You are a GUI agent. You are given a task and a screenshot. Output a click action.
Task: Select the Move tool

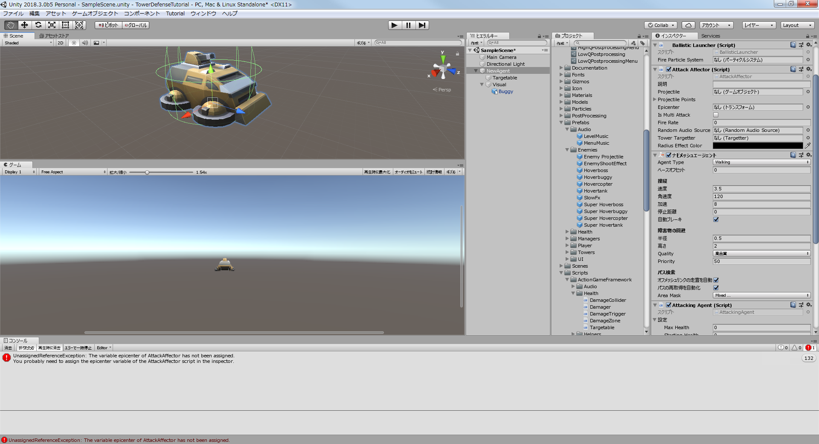pos(24,25)
